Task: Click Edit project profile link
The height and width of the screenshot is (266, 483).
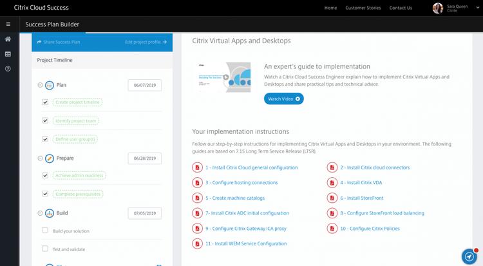Action: click(x=142, y=42)
